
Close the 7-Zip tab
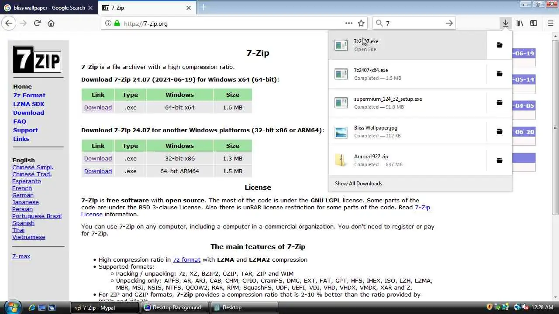[x=189, y=7]
